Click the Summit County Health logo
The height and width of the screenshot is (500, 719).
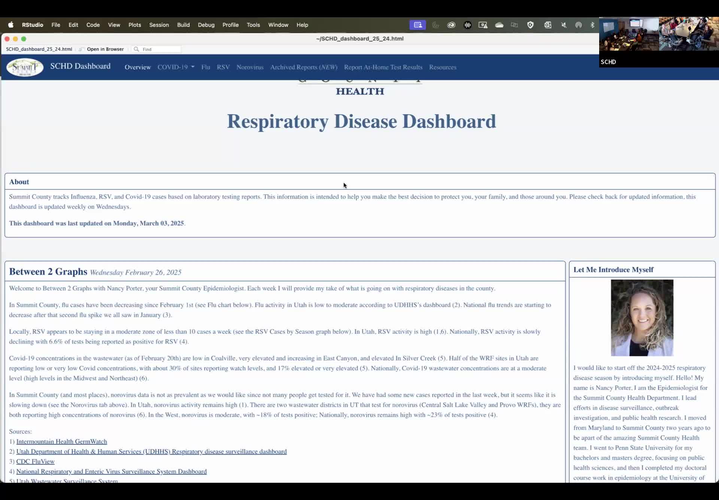[x=25, y=67]
